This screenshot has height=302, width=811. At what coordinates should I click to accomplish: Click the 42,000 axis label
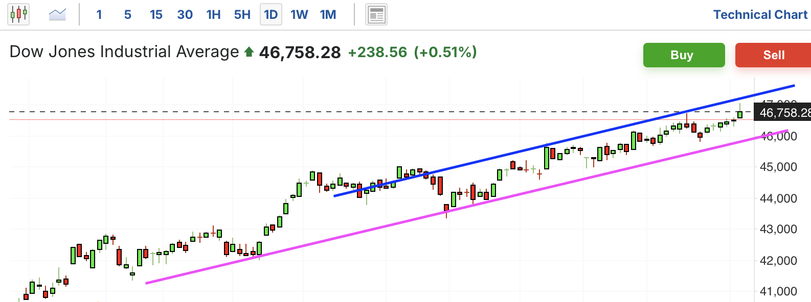pos(778,261)
